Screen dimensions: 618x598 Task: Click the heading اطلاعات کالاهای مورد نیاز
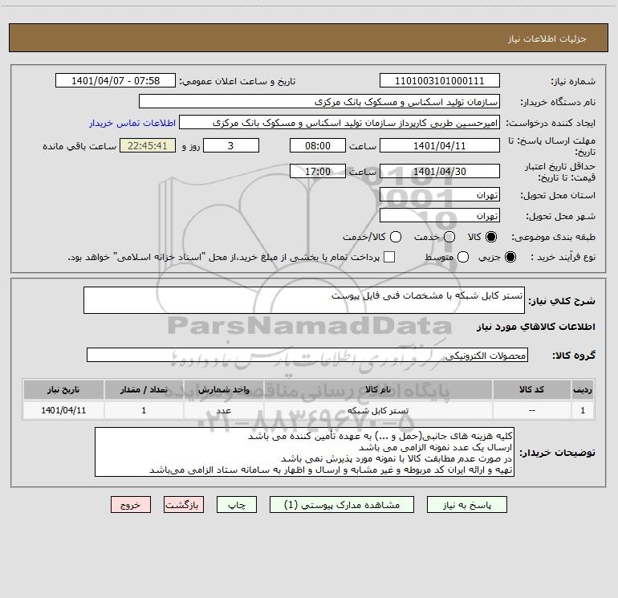[536, 327]
